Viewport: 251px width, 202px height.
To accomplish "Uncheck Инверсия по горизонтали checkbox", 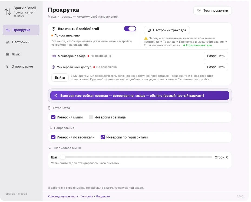I will (103, 137).
